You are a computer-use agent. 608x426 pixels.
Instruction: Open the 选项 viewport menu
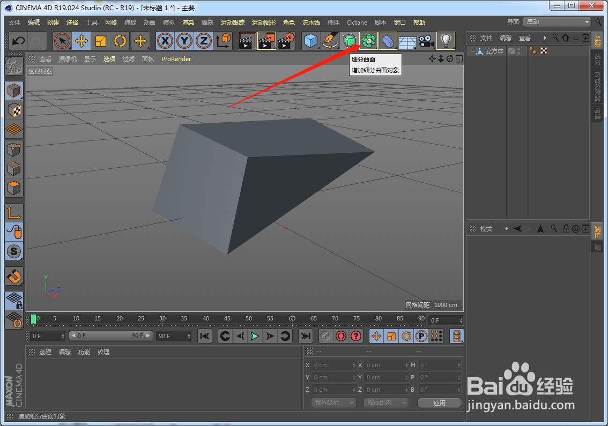(109, 59)
